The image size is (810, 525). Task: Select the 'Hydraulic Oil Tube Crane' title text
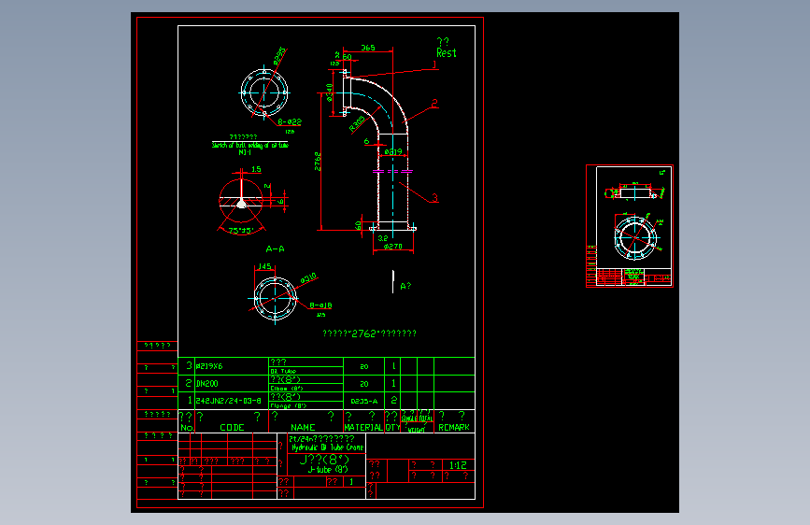pos(328,447)
